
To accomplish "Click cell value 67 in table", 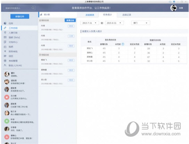I will (x=148, y=57).
